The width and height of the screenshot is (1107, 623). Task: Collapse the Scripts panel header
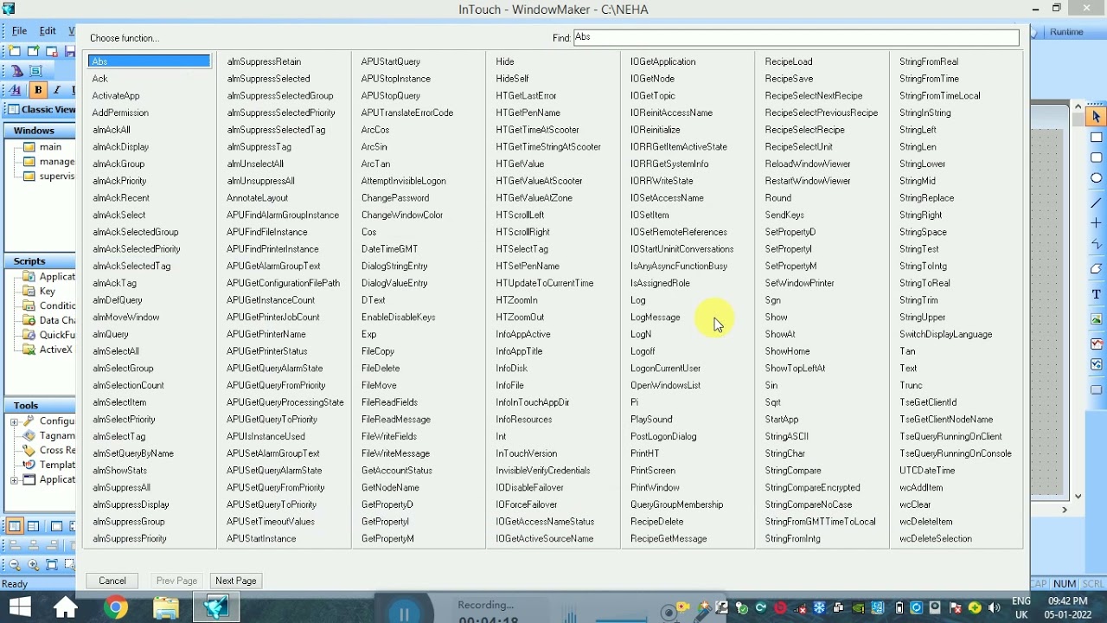pos(40,260)
